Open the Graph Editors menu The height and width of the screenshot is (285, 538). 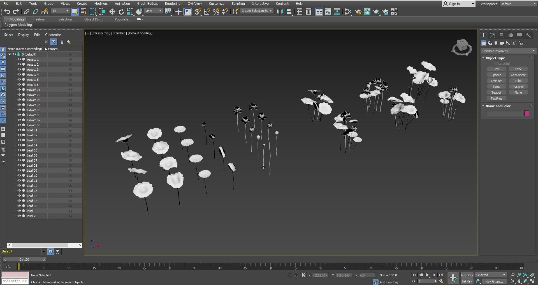(147, 4)
